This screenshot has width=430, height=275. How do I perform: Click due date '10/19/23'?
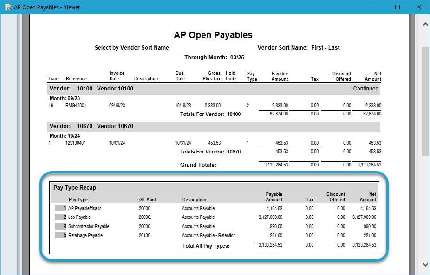(x=183, y=105)
